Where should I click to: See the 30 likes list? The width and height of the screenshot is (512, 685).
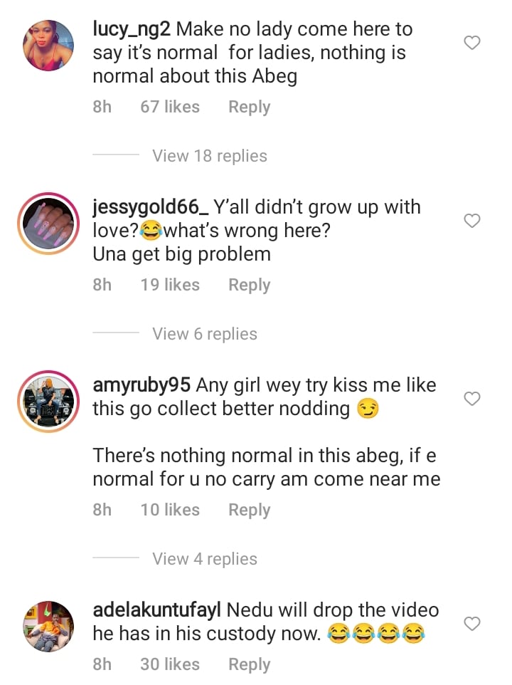pos(170,664)
